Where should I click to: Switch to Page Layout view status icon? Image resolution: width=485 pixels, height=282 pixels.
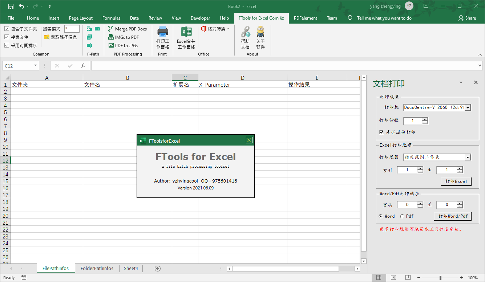tap(393, 278)
